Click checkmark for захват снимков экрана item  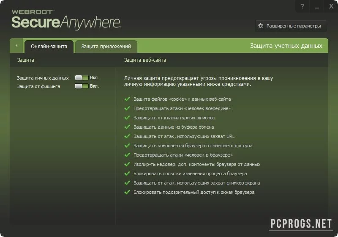coord(127,182)
